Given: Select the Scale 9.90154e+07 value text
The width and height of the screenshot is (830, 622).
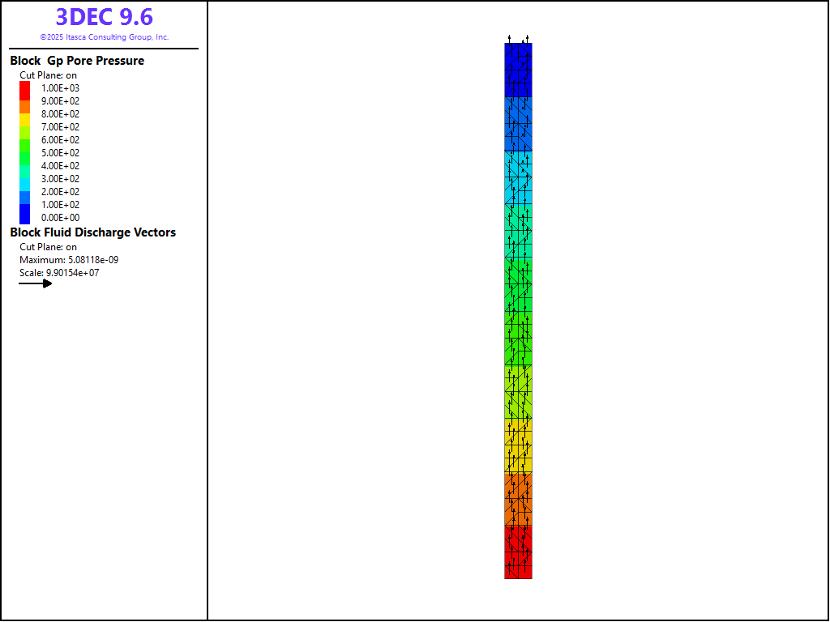Looking at the screenshot, I should (x=59, y=273).
